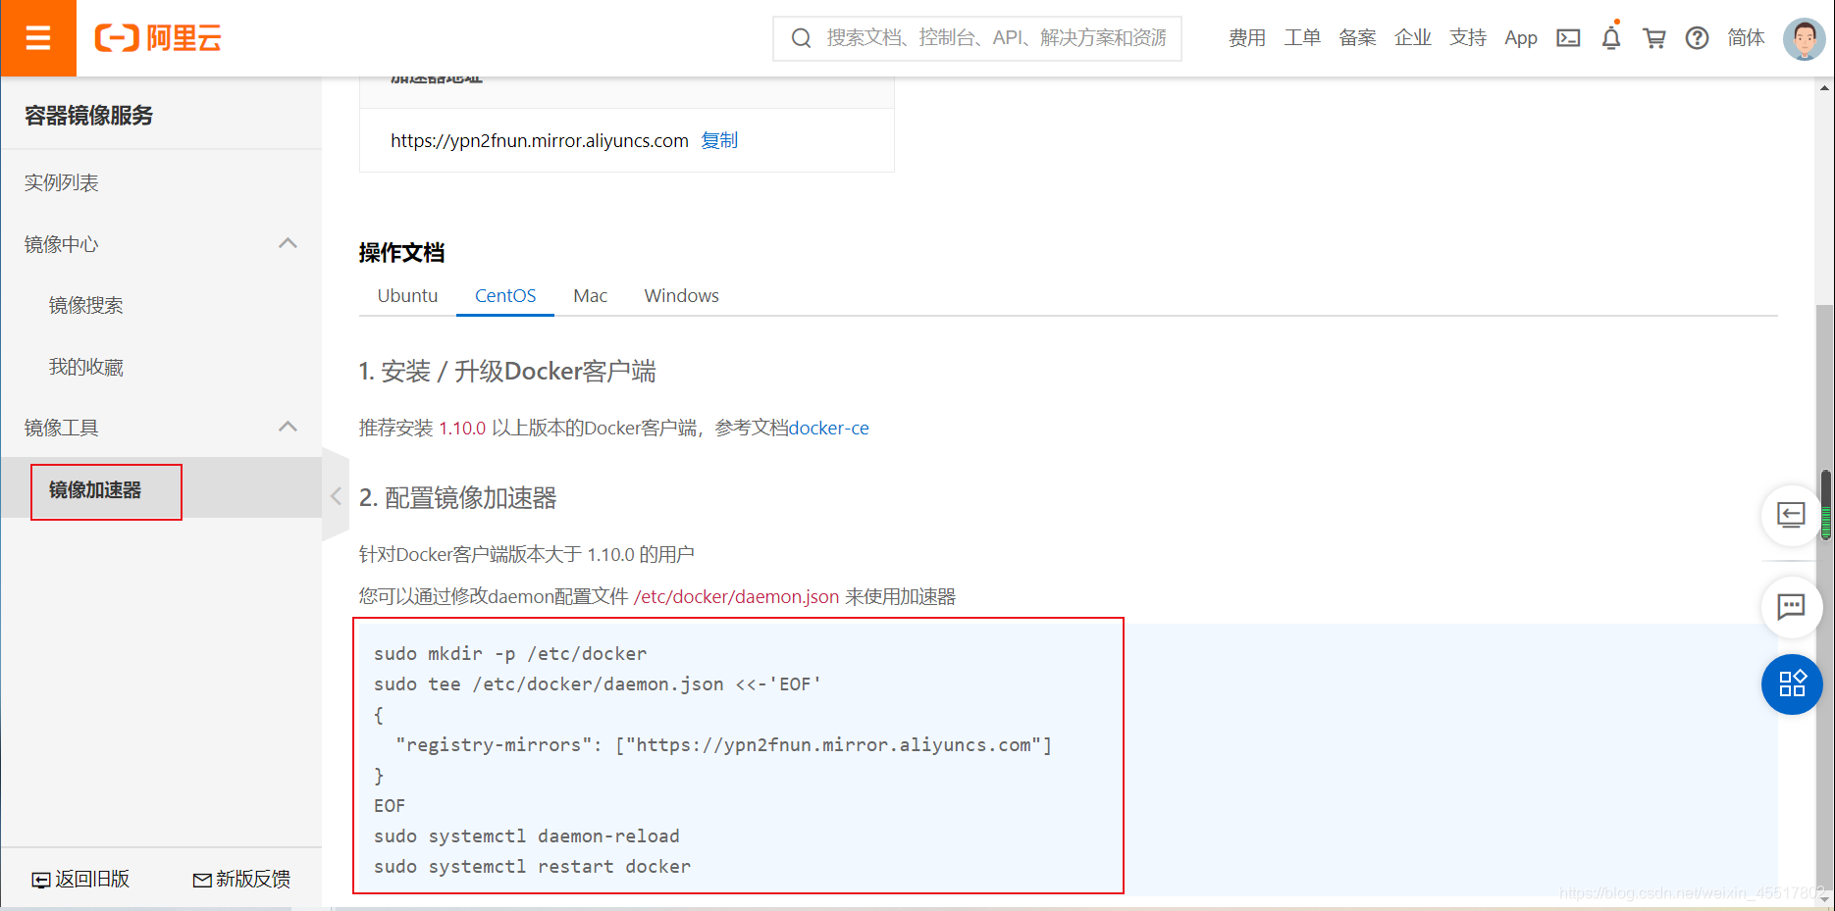Click the 1.10.0 version text in red
1835x911 pixels.
tap(462, 428)
